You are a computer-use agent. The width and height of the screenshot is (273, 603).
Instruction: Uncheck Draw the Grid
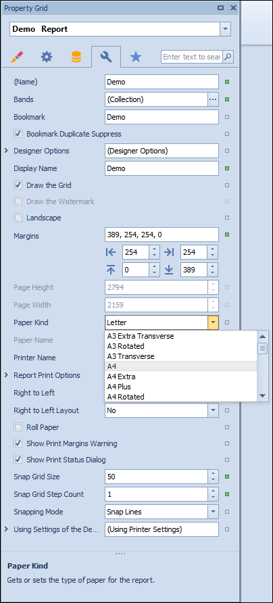click(x=18, y=185)
